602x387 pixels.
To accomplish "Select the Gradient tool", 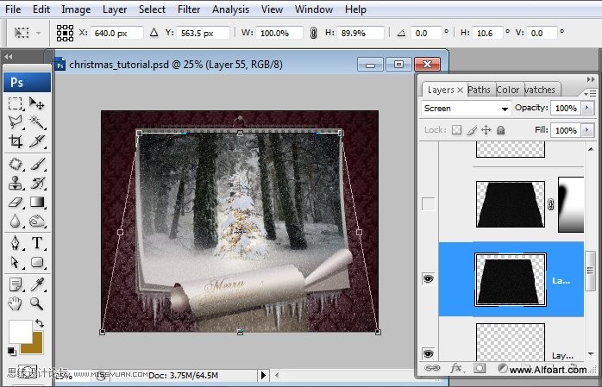I will (37, 203).
